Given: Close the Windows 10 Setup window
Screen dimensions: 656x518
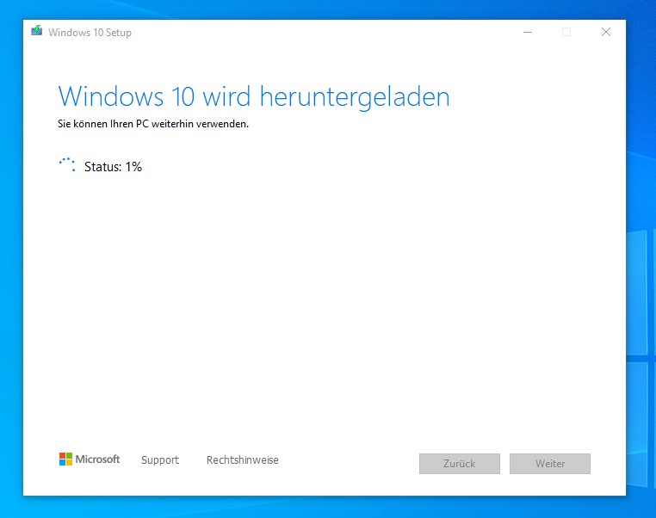Looking at the screenshot, I should (606, 32).
